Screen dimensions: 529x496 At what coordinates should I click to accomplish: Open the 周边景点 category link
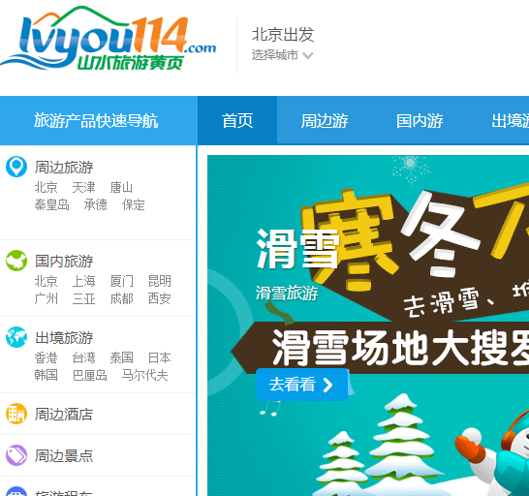pos(64,456)
